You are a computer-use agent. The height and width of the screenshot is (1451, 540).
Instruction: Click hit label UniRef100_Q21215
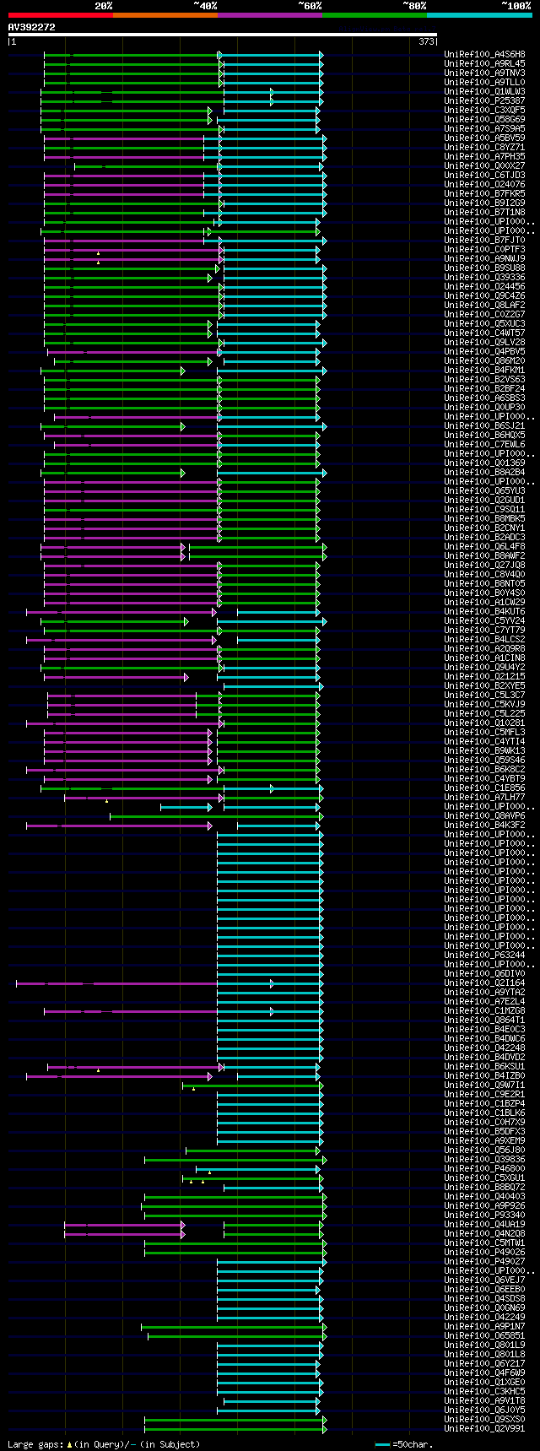(484, 676)
